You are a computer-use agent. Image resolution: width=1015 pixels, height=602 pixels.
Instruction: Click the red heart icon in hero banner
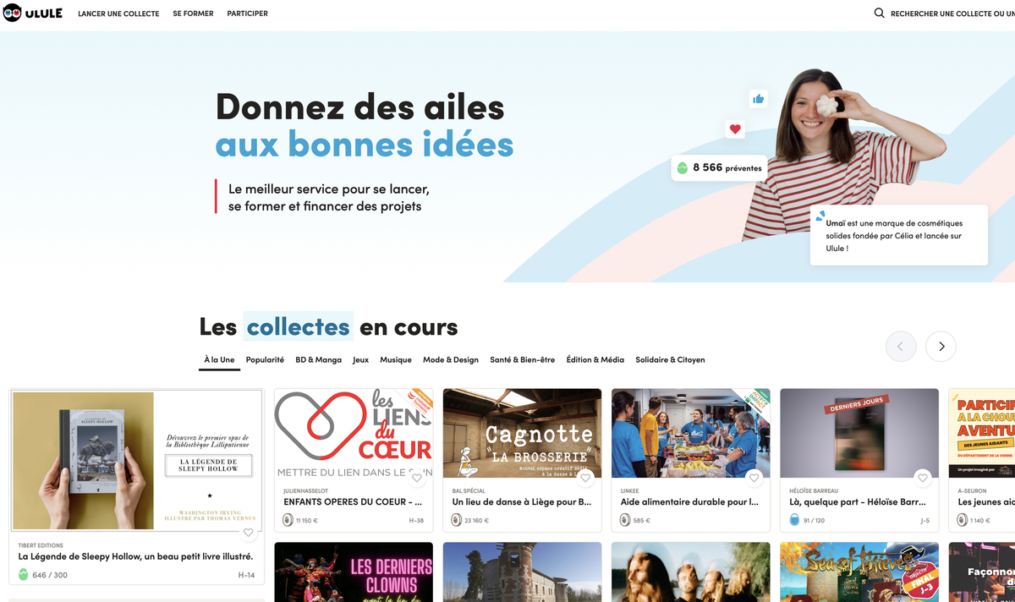pos(735,129)
